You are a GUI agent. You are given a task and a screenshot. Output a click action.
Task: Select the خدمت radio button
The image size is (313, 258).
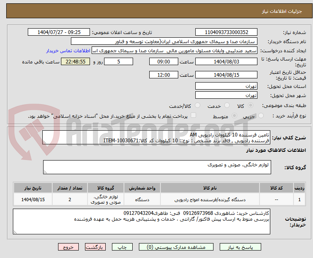tap(227, 105)
